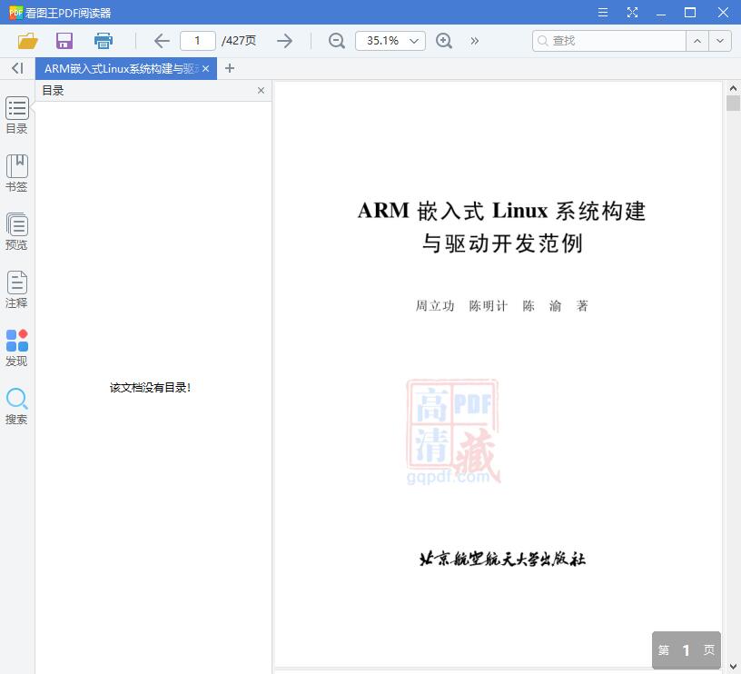The height and width of the screenshot is (674, 741).
Task: Open the 书签 bookmarks sidebar panel
Action: click(x=17, y=173)
